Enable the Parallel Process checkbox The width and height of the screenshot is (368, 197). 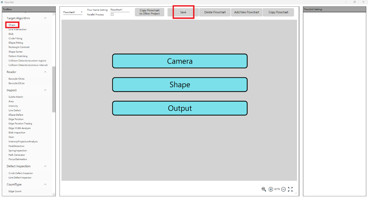pyautogui.click(x=112, y=14)
